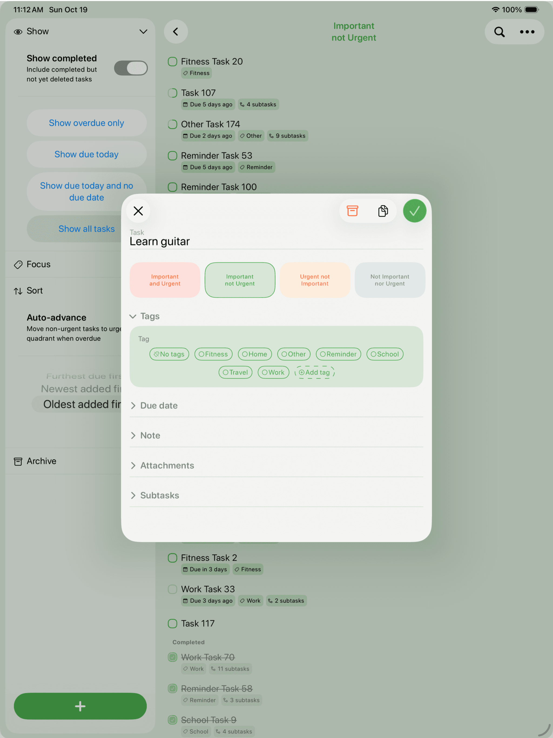Viewport: 553px width, 738px height.
Task: Toggle Show completed switch
Action: (x=131, y=68)
